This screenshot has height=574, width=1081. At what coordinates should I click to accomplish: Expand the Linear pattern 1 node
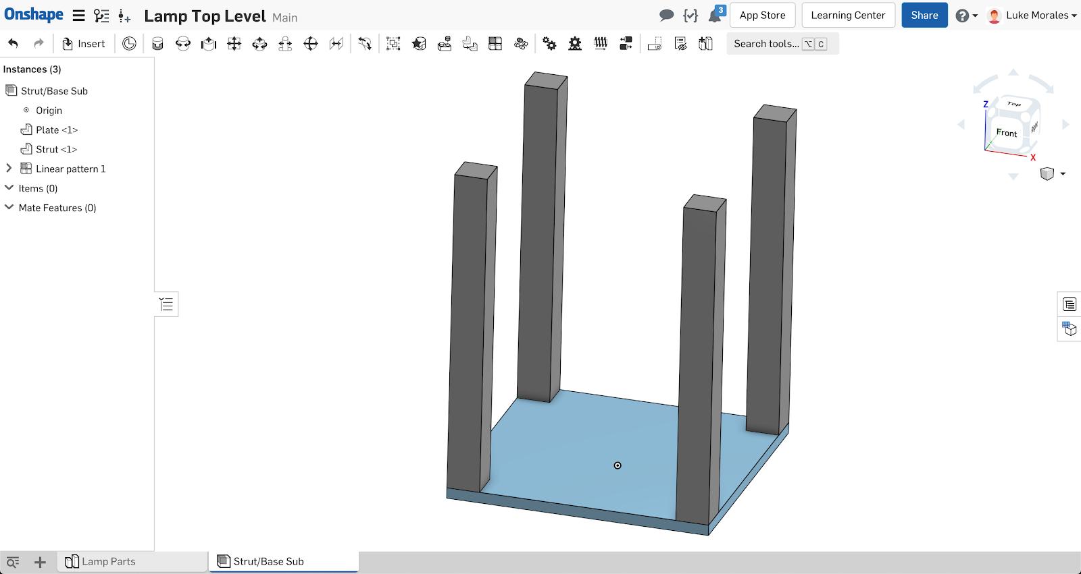click(x=9, y=169)
